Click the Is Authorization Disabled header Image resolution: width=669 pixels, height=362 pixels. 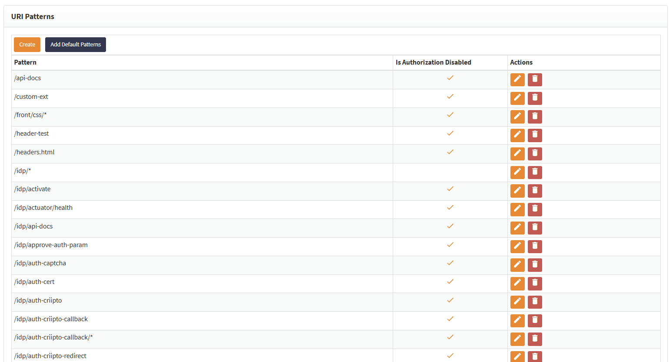pyautogui.click(x=434, y=62)
